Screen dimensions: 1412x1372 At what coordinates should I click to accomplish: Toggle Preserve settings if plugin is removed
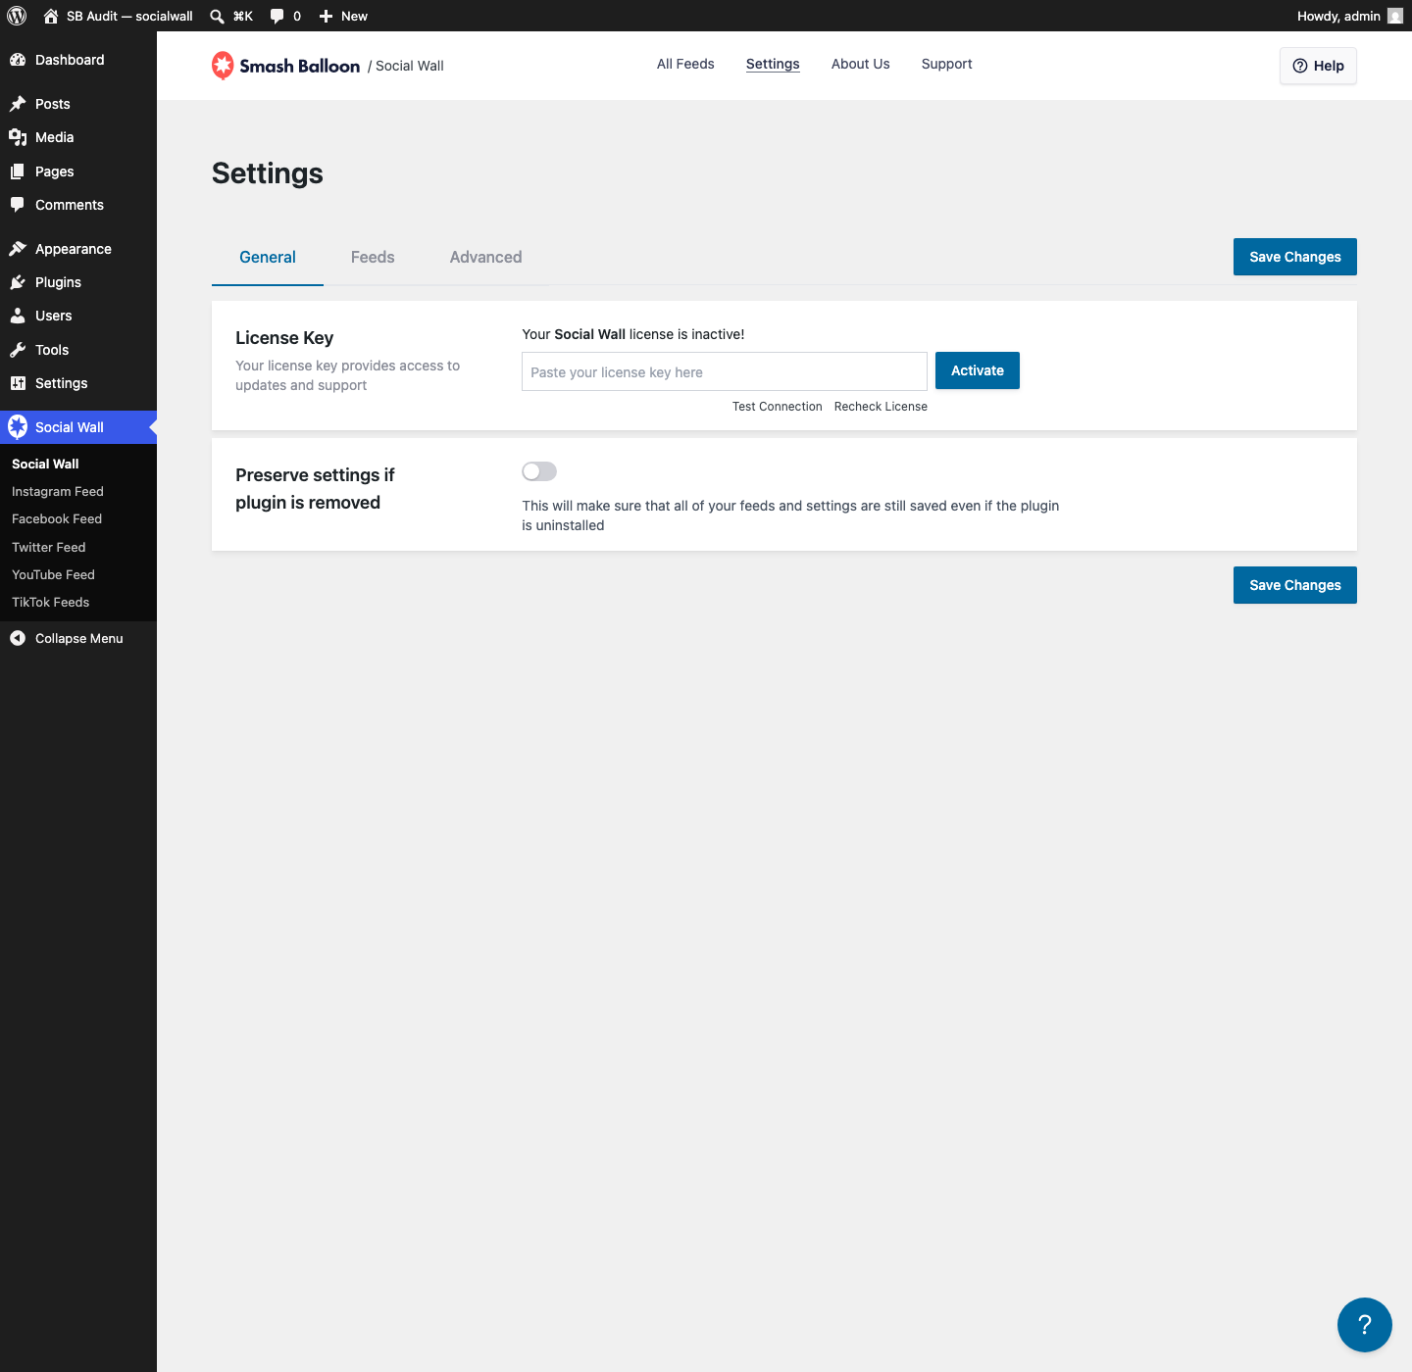tap(539, 471)
